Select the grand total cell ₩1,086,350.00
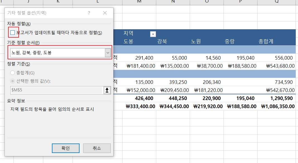The width and height of the screenshot is (298, 163). (x=277, y=106)
